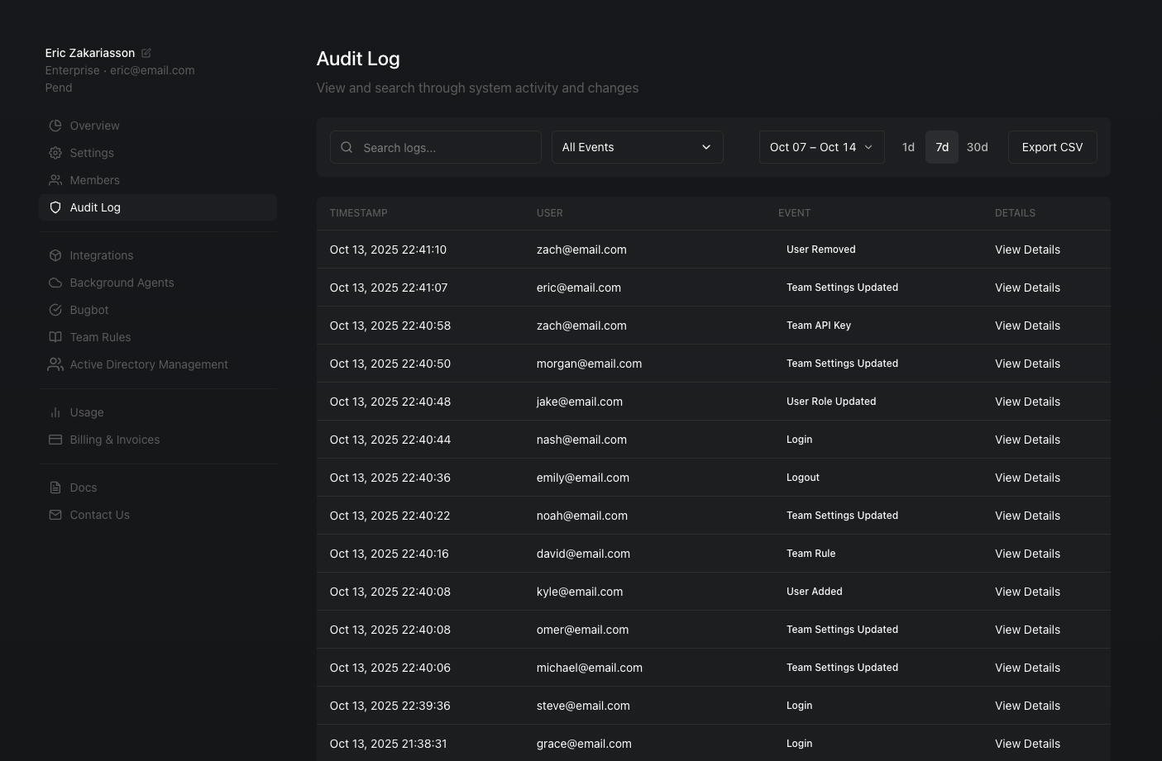Click the Billing & Invoices card icon
The image size is (1162, 761).
(x=55, y=440)
